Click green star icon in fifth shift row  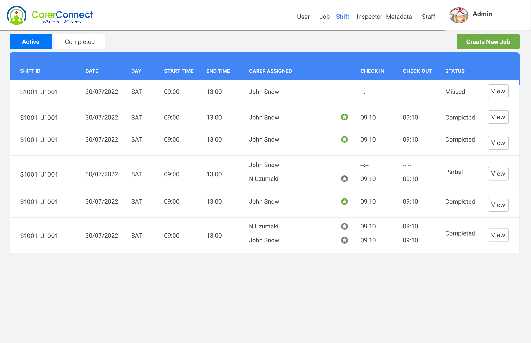344,201
